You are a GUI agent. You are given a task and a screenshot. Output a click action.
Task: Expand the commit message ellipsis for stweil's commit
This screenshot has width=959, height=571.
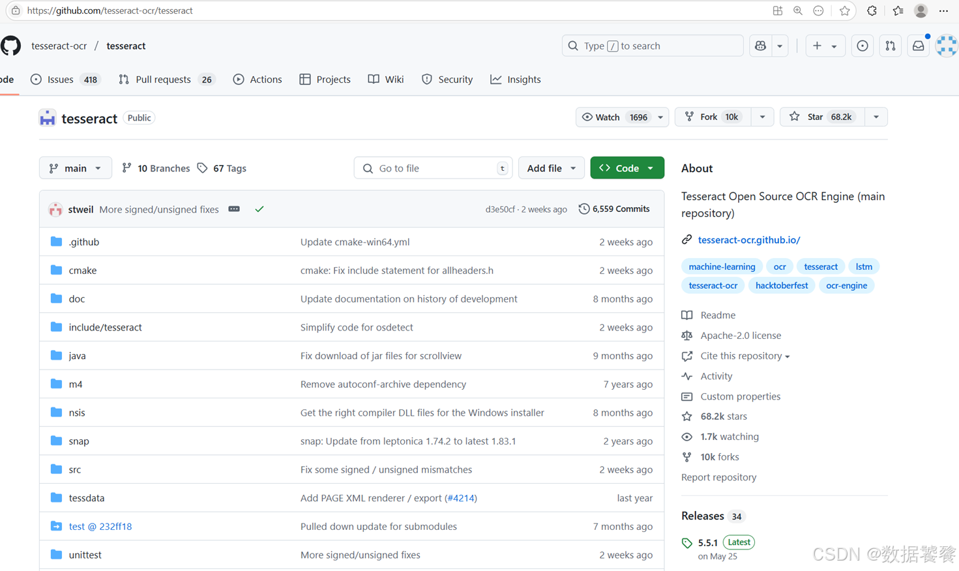point(234,209)
